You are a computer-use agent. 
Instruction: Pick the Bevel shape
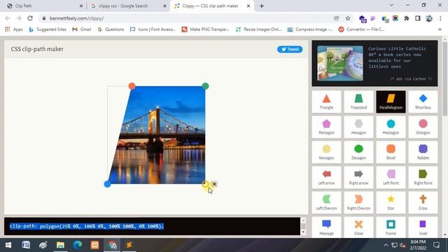tap(391, 152)
